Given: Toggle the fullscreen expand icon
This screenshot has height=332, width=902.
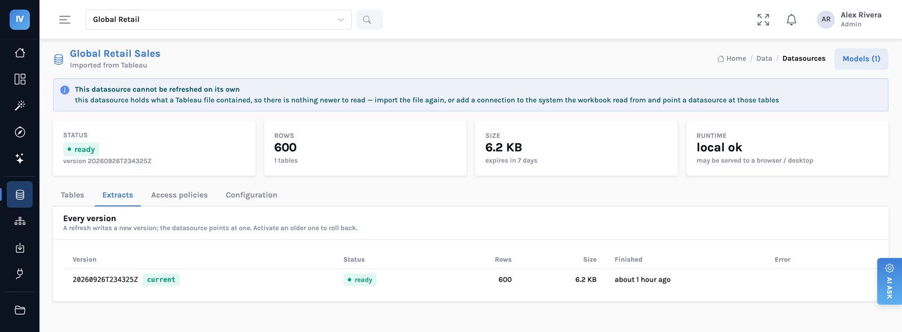Looking at the screenshot, I should pos(763,20).
